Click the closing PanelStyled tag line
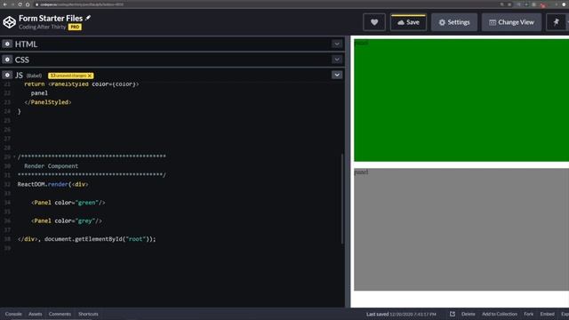The width and height of the screenshot is (569, 320). click(48, 102)
